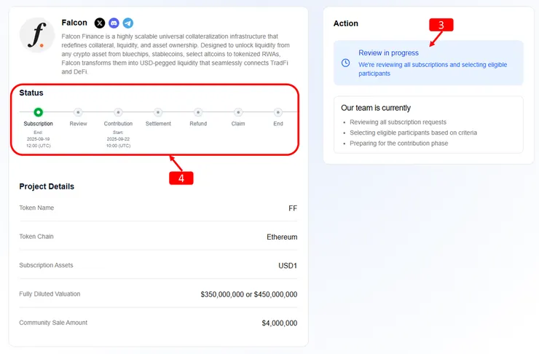
Task: Select the Settlement step marker
Action: (x=158, y=112)
